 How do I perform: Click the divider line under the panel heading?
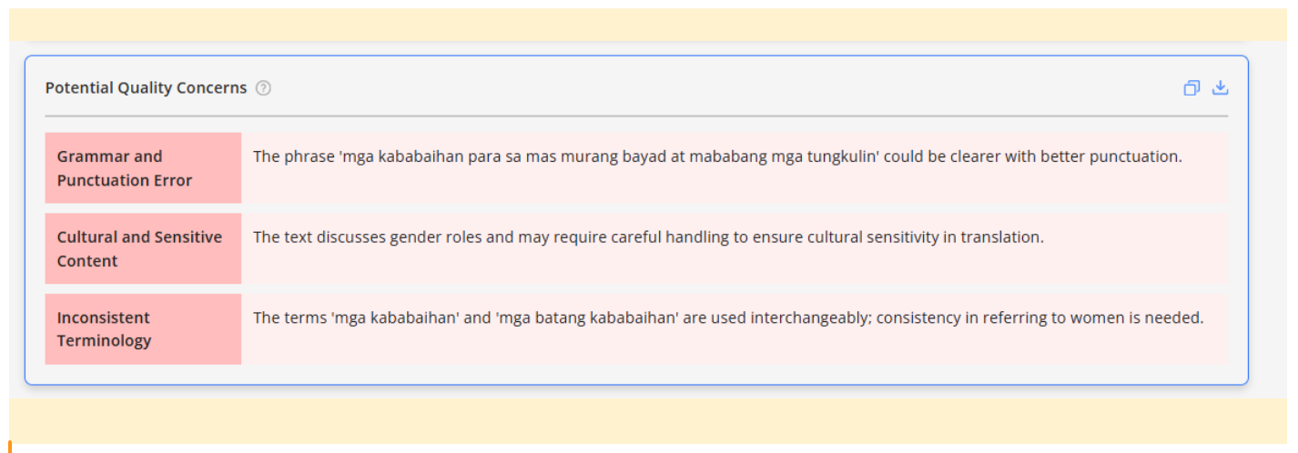635,116
